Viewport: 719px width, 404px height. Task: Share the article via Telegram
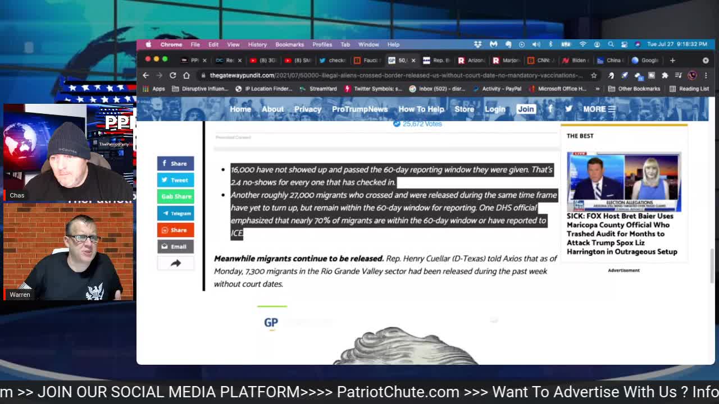point(175,213)
